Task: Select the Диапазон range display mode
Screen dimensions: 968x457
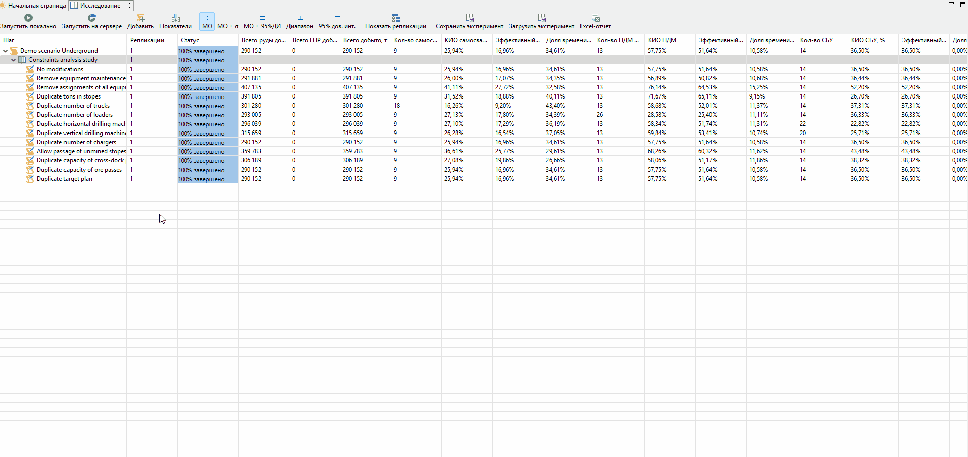Action: pyautogui.click(x=300, y=22)
